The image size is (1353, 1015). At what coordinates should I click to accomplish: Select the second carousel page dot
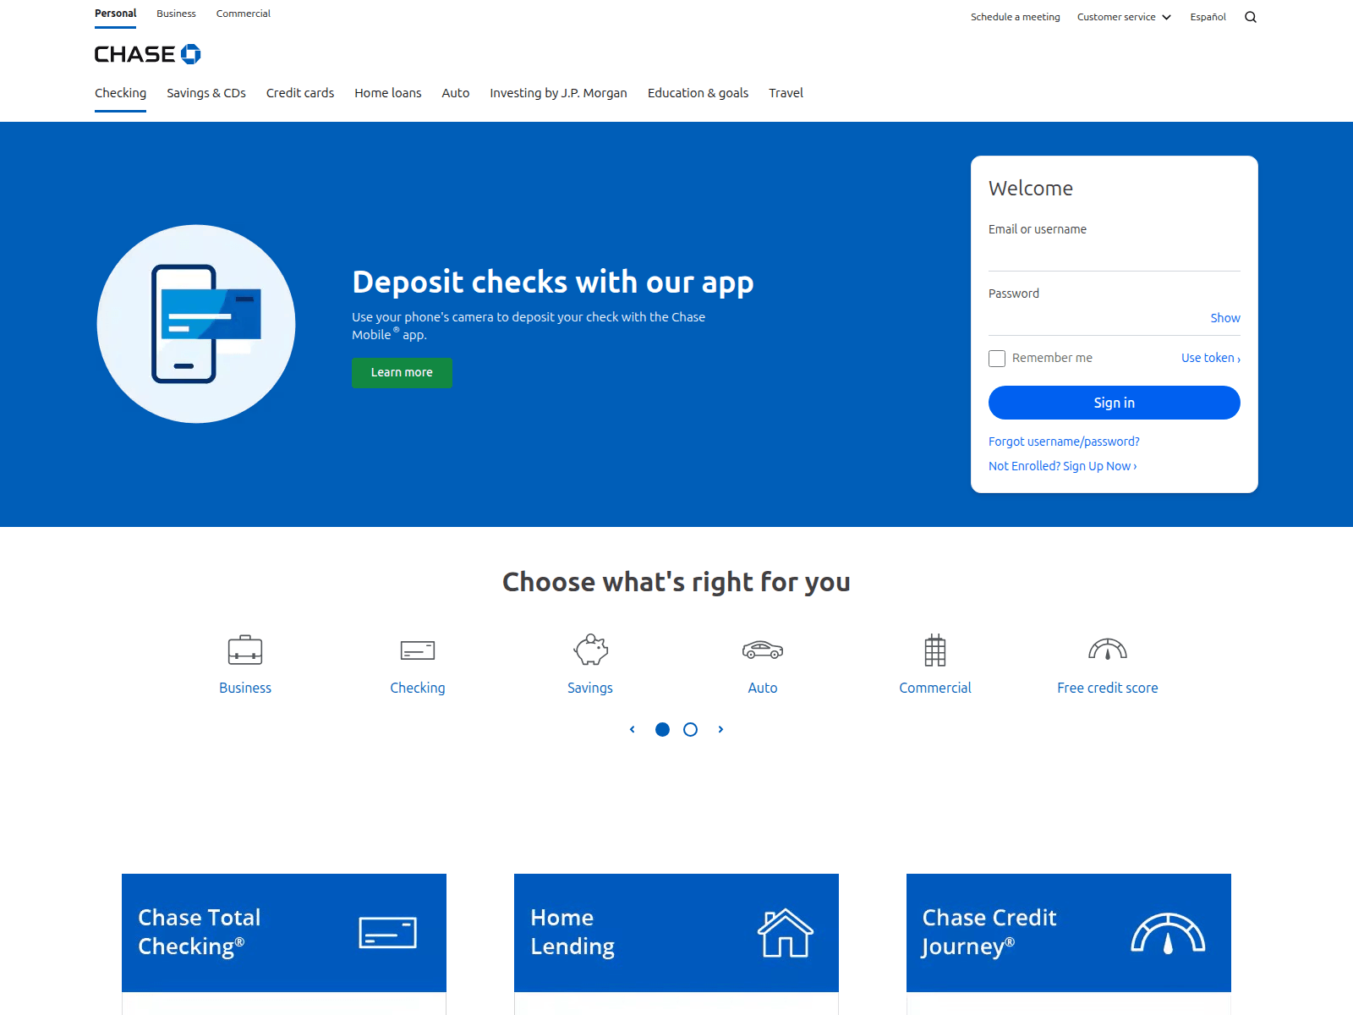coord(691,729)
